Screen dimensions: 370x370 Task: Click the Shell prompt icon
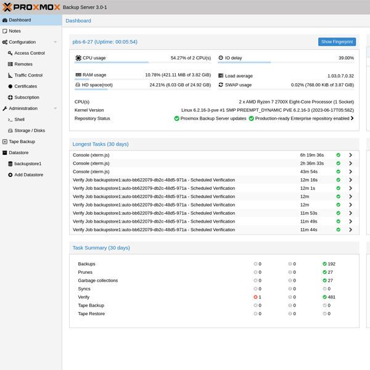coord(10,120)
